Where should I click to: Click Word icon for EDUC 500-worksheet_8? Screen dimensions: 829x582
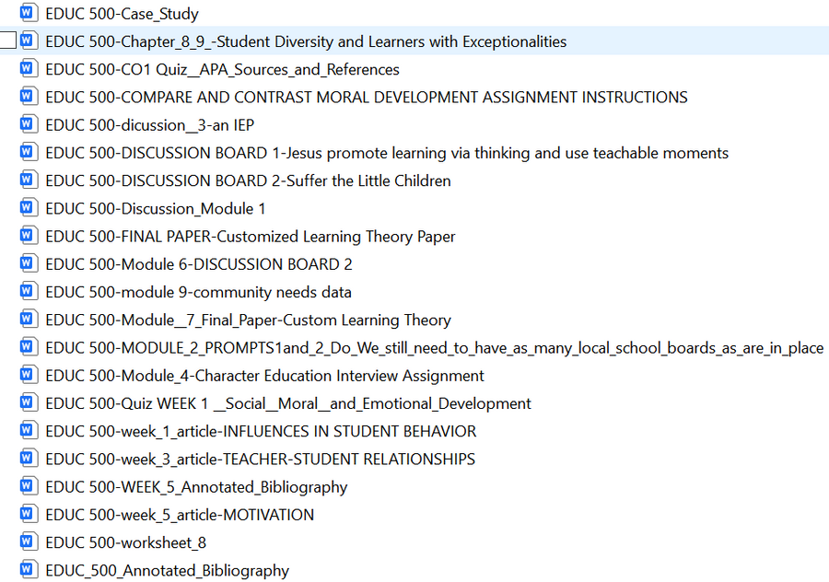29,541
